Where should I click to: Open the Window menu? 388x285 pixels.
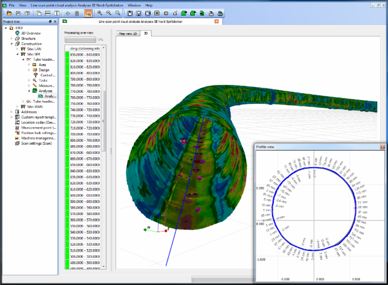135,4
